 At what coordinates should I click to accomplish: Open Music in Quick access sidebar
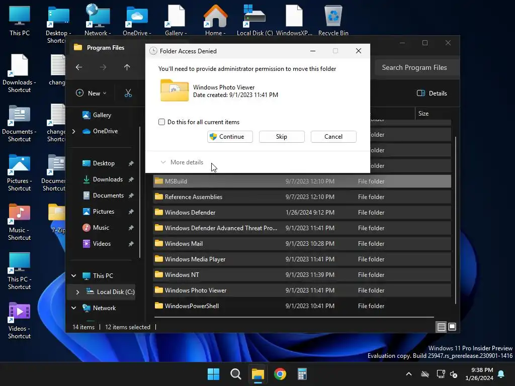pyautogui.click(x=96, y=228)
